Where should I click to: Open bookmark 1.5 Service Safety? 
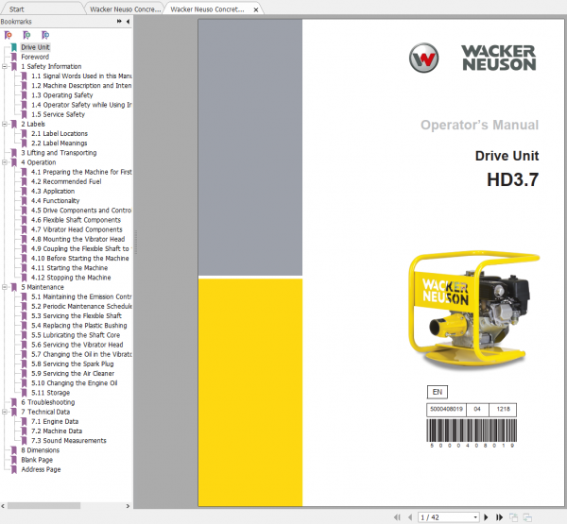[58, 114]
